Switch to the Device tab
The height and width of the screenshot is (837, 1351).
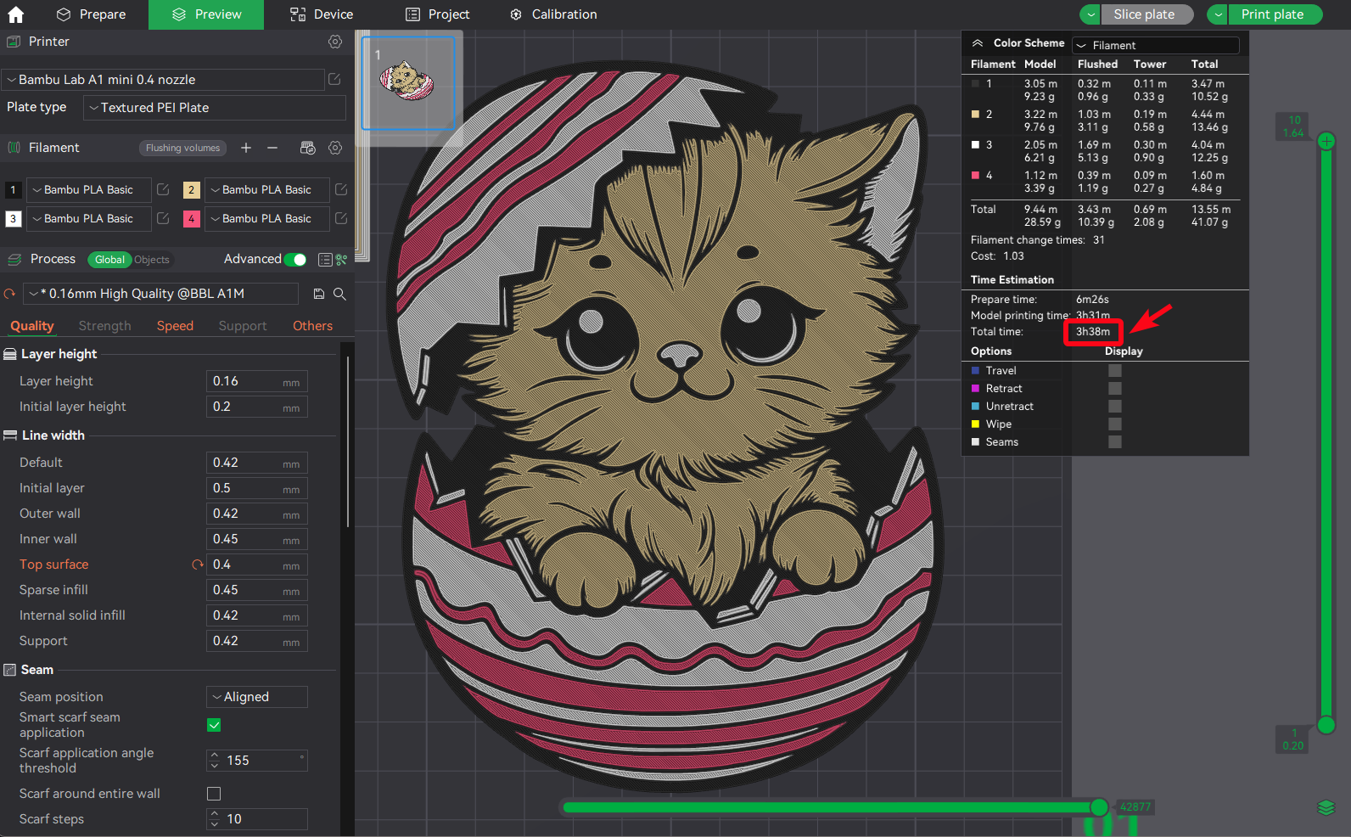tap(322, 14)
